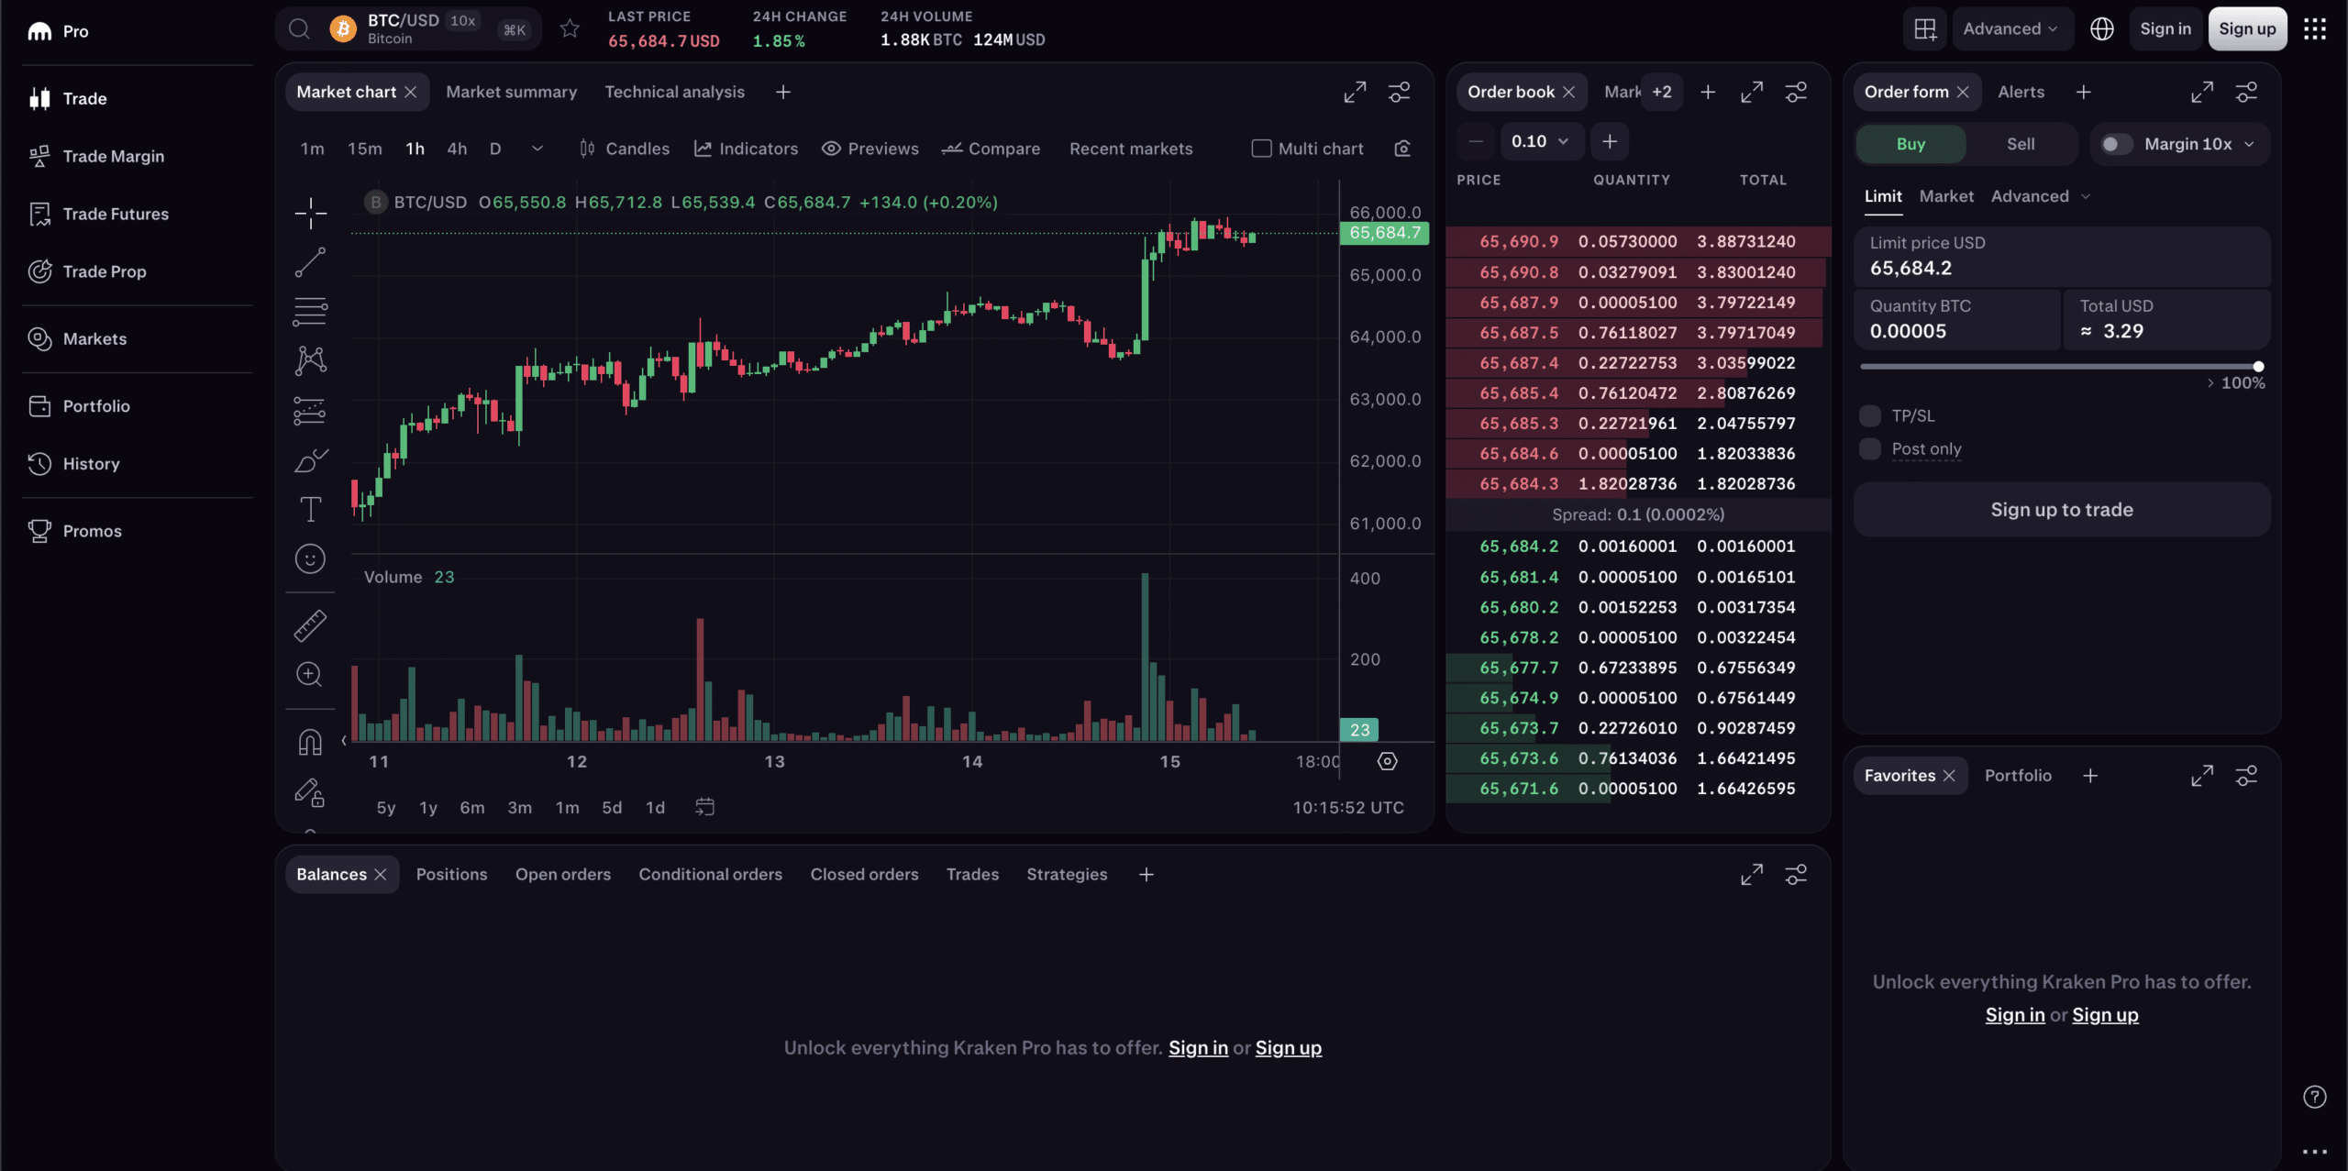
Task: Enable the Post only checkbox
Action: [1869, 448]
